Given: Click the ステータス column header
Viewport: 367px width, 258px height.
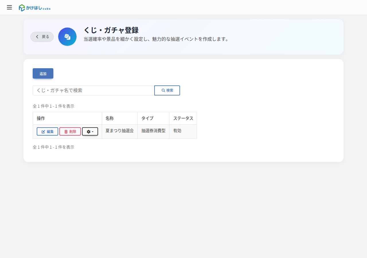Looking at the screenshot, I should [x=183, y=118].
